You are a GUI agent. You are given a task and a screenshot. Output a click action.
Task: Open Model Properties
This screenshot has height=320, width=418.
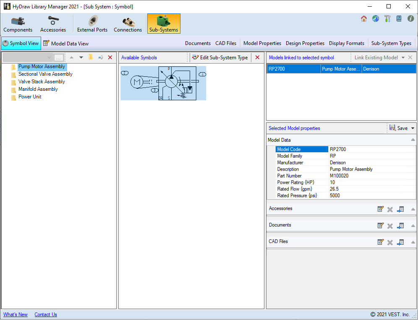click(262, 43)
